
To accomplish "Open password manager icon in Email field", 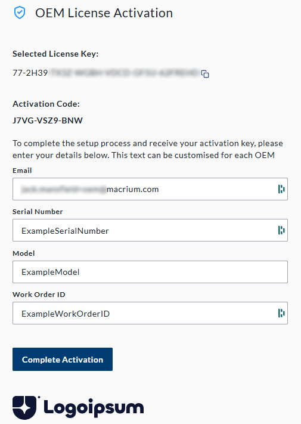I will [281, 189].
